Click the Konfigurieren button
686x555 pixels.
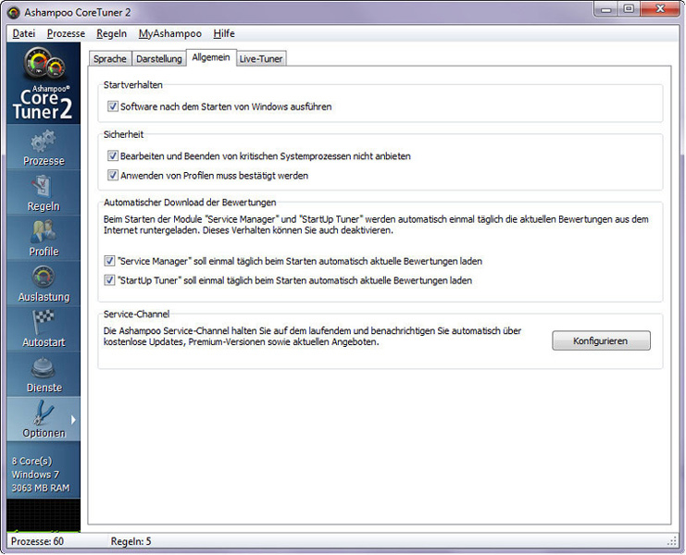tap(601, 341)
